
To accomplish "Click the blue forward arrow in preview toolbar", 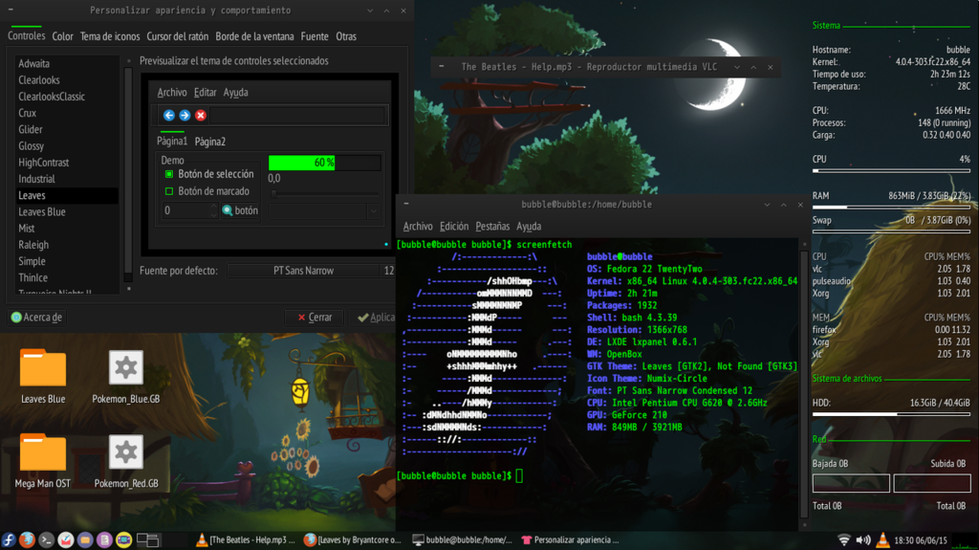I will pos(185,115).
